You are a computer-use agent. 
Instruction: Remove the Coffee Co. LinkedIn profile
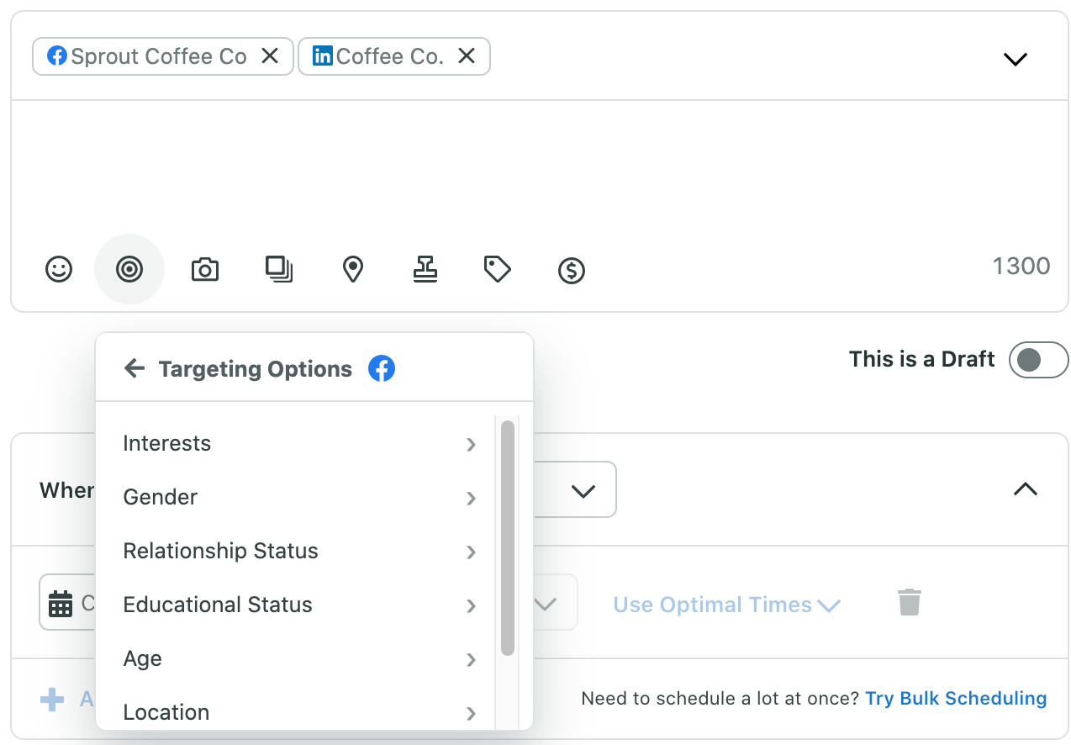467,56
